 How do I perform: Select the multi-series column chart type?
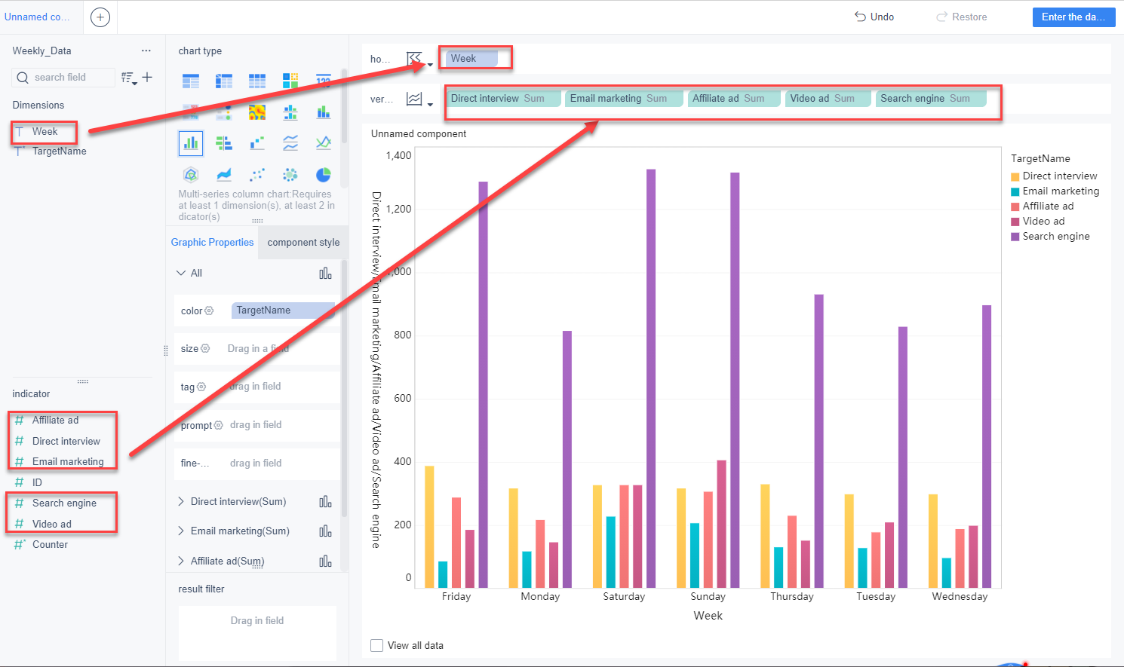tap(191, 143)
